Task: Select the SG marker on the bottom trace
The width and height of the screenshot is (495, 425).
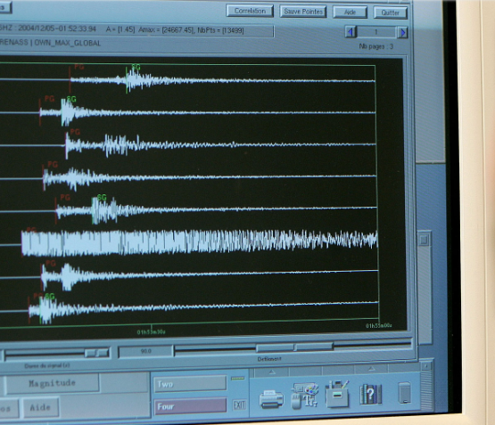Action: click(50, 296)
